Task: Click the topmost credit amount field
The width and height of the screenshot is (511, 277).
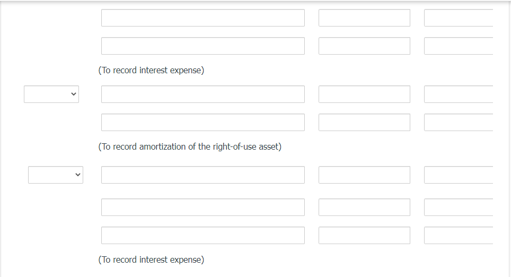Action: pyautogui.click(x=459, y=18)
